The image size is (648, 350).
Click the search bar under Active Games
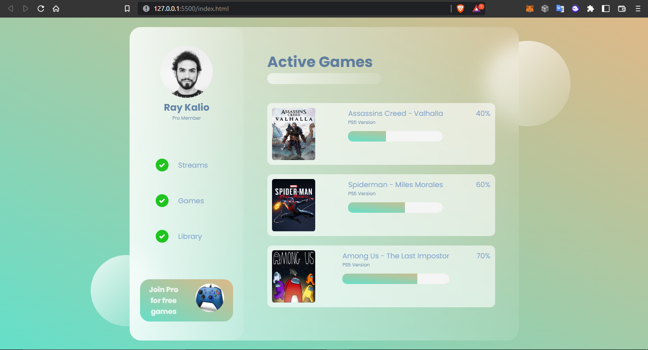pos(324,79)
